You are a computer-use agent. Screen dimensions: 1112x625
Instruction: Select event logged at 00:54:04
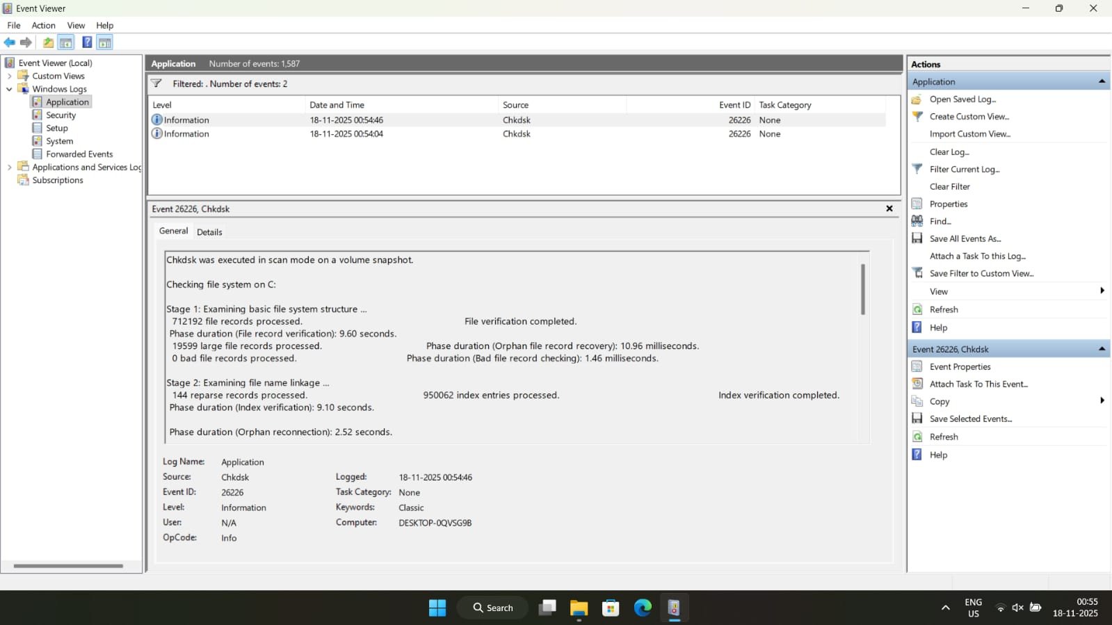click(x=518, y=133)
